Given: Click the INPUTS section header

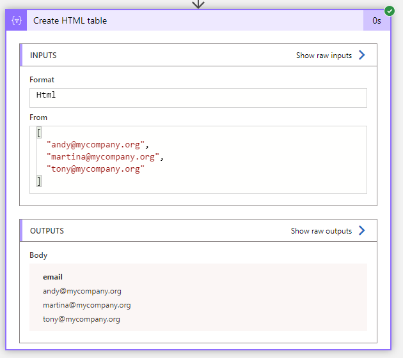Looking at the screenshot, I should click(43, 56).
